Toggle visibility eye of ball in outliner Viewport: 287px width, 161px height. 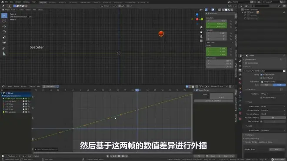tap(284, 13)
